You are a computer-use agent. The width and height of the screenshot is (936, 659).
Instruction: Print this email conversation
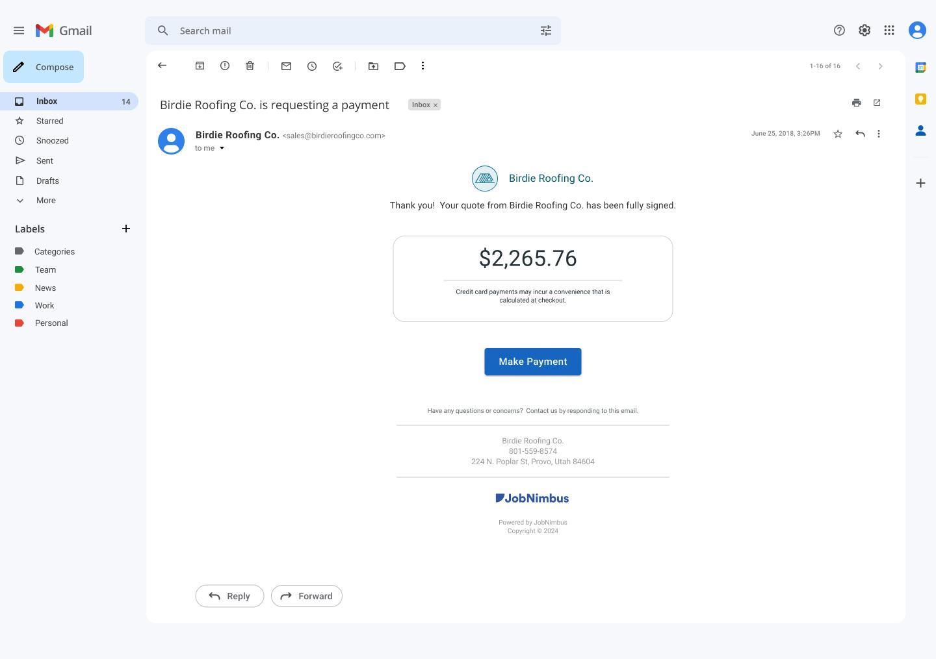[x=857, y=103]
